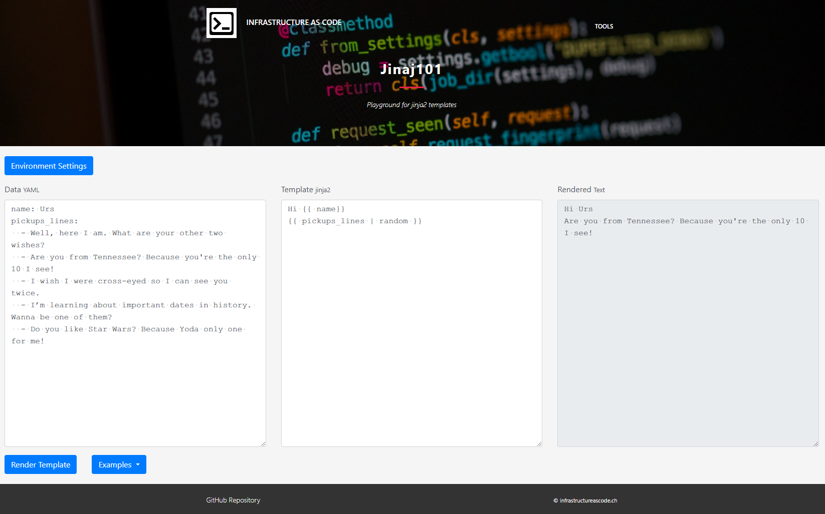Click the 'Hi {{ name}}' template line

pyautogui.click(x=316, y=209)
